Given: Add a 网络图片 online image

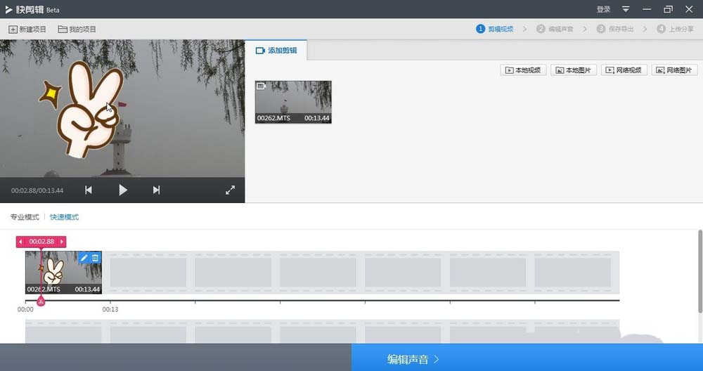Looking at the screenshot, I should pos(674,70).
